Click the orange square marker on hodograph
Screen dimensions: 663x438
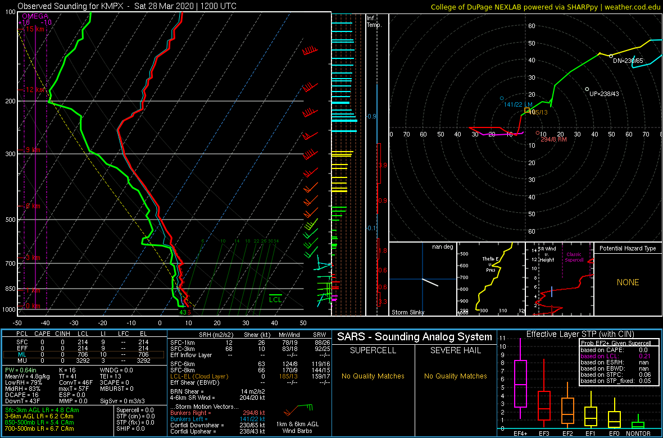[527, 111]
